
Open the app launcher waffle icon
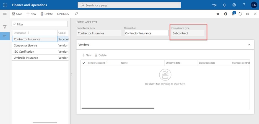coord(5,5)
